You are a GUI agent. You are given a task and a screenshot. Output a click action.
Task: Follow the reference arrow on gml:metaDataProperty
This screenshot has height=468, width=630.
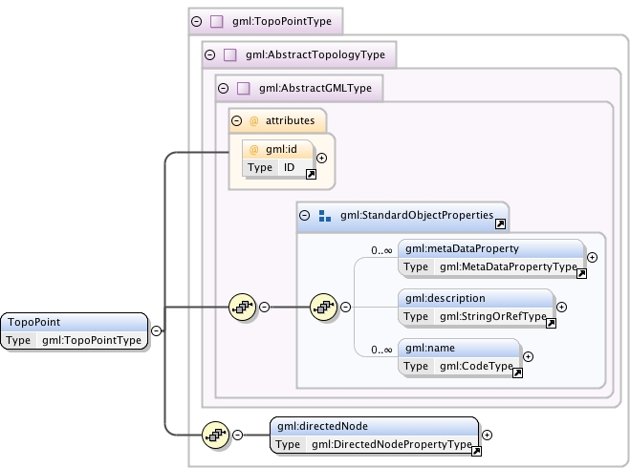pos(581,274)
